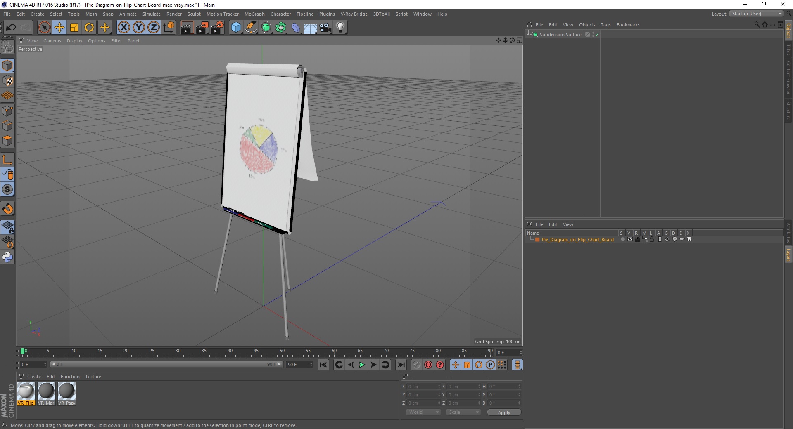Open the Content Browser side tab

point(788,78)
